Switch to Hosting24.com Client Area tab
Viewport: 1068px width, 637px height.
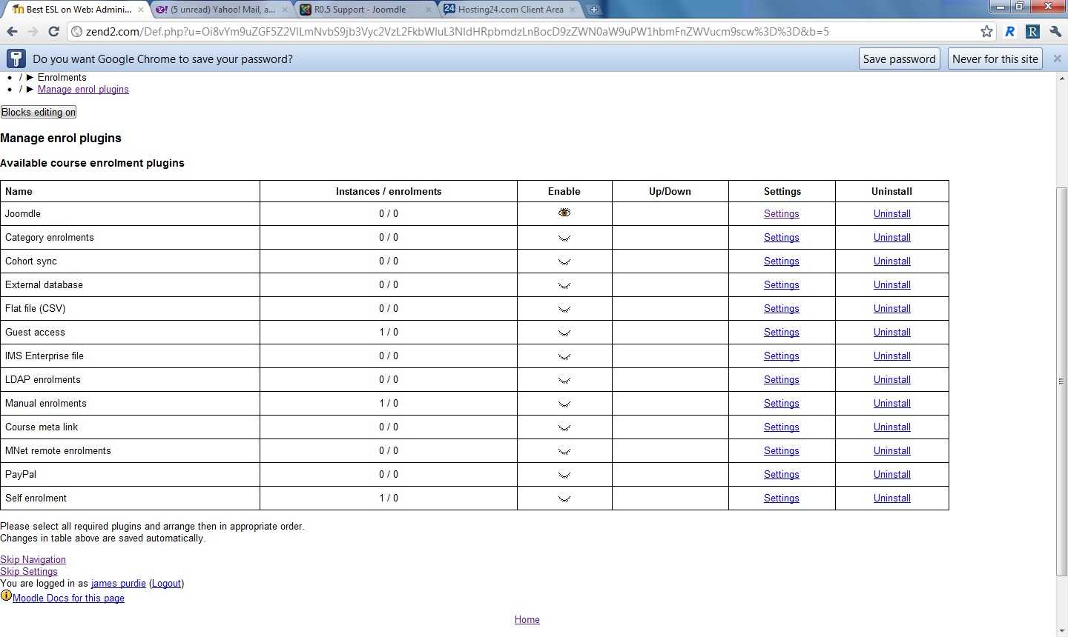point(510,10)
